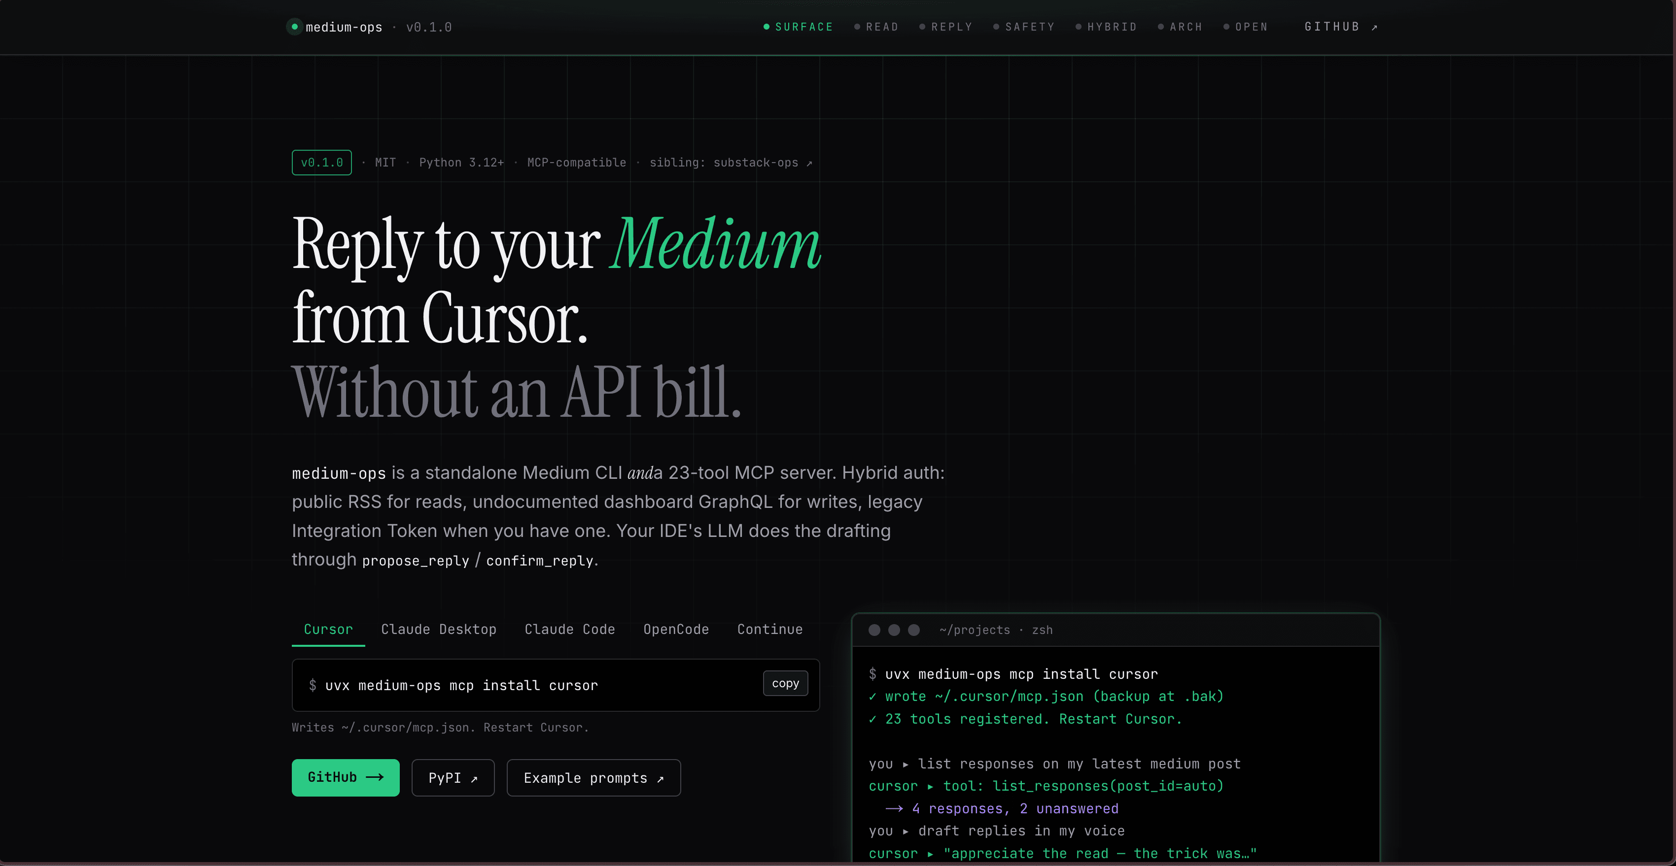The height and width of the screenshot is (866, 1676).
Task: Copy the uvx install command
Action: pos(785,683)
